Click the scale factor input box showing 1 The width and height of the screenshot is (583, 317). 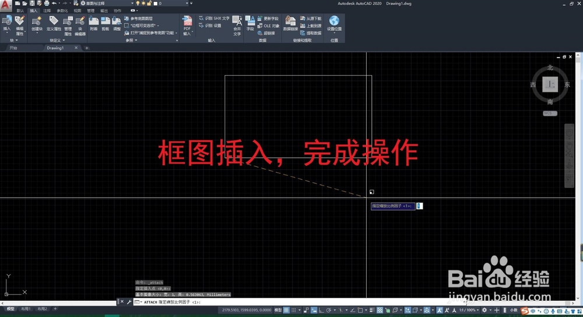tap(419, 206)
